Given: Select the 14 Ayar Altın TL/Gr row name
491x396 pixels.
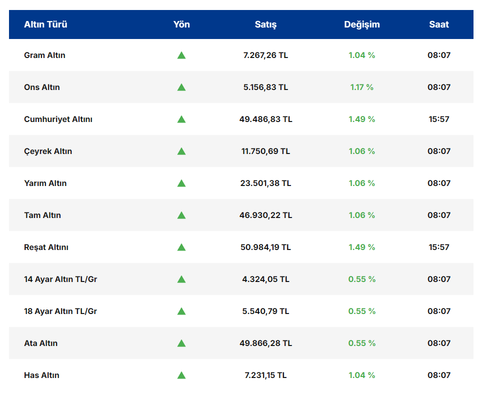Looking at the screenshot, I should (x=60, y=279).
